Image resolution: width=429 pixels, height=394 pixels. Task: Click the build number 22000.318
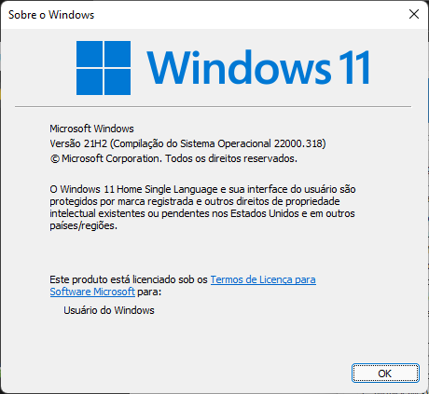[298, 143]
